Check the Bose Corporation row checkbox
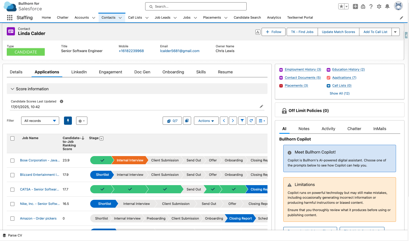409x241 pixels. click(x=12, y=161)
